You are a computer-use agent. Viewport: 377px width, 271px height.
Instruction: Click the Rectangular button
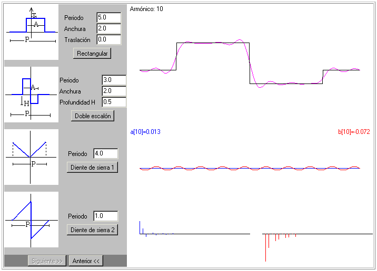pos(92,54)
